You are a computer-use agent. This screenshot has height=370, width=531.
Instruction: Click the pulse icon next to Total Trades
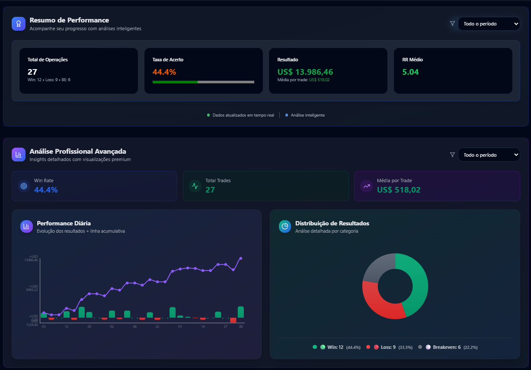195,186
